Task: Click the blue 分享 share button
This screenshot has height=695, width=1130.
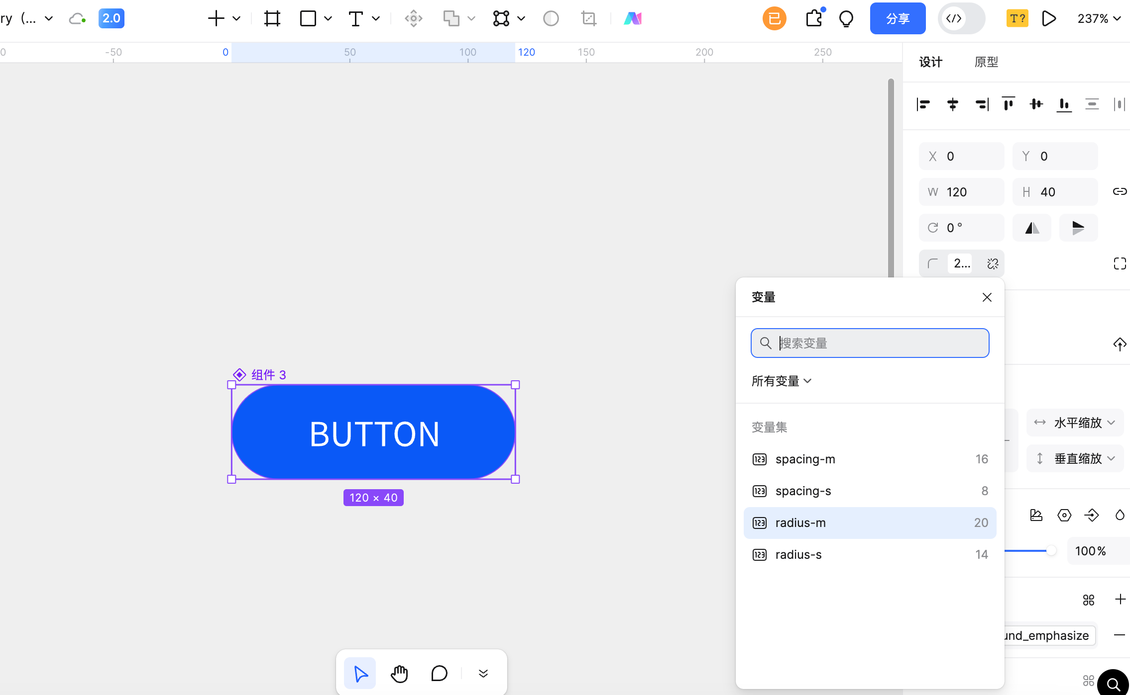Action: coord(898,18)
